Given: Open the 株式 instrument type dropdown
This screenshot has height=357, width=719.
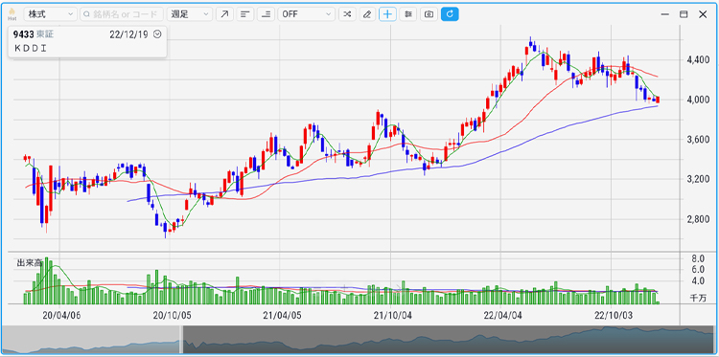Looking at the screenshot, I should [x=50, y=14].
